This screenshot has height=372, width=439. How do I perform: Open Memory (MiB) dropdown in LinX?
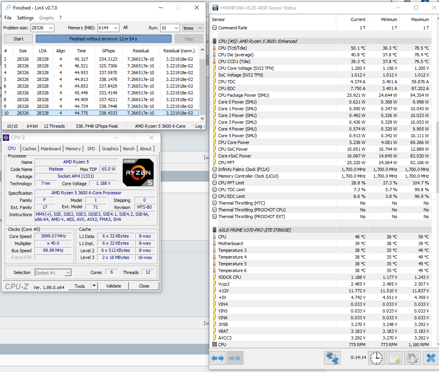[x=116, y=28]
